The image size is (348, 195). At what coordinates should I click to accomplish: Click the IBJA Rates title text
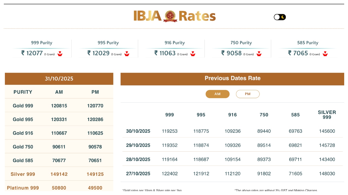coord(197,16)
